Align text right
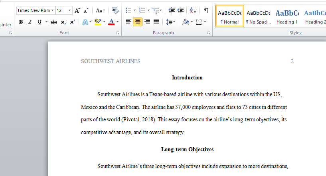326x176 pixels. click(x=147, y=22)
